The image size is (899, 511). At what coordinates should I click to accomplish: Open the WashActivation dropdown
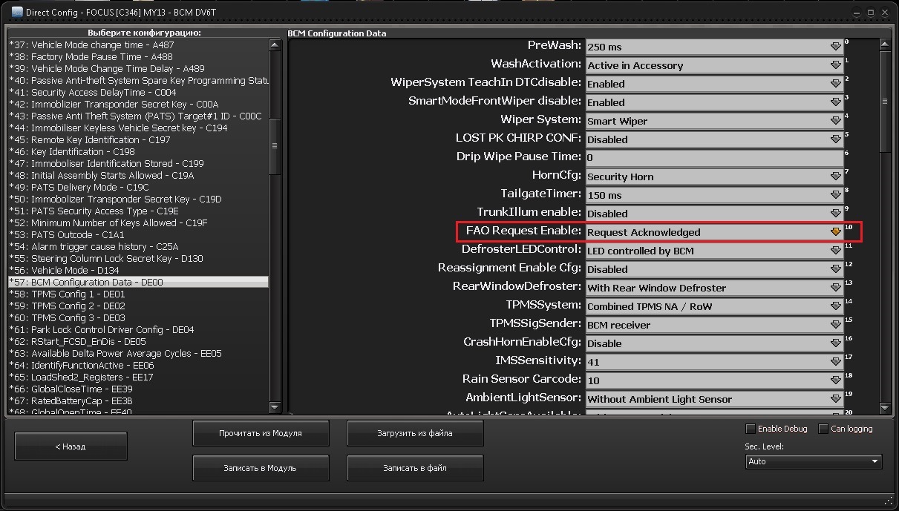(714, 65)
